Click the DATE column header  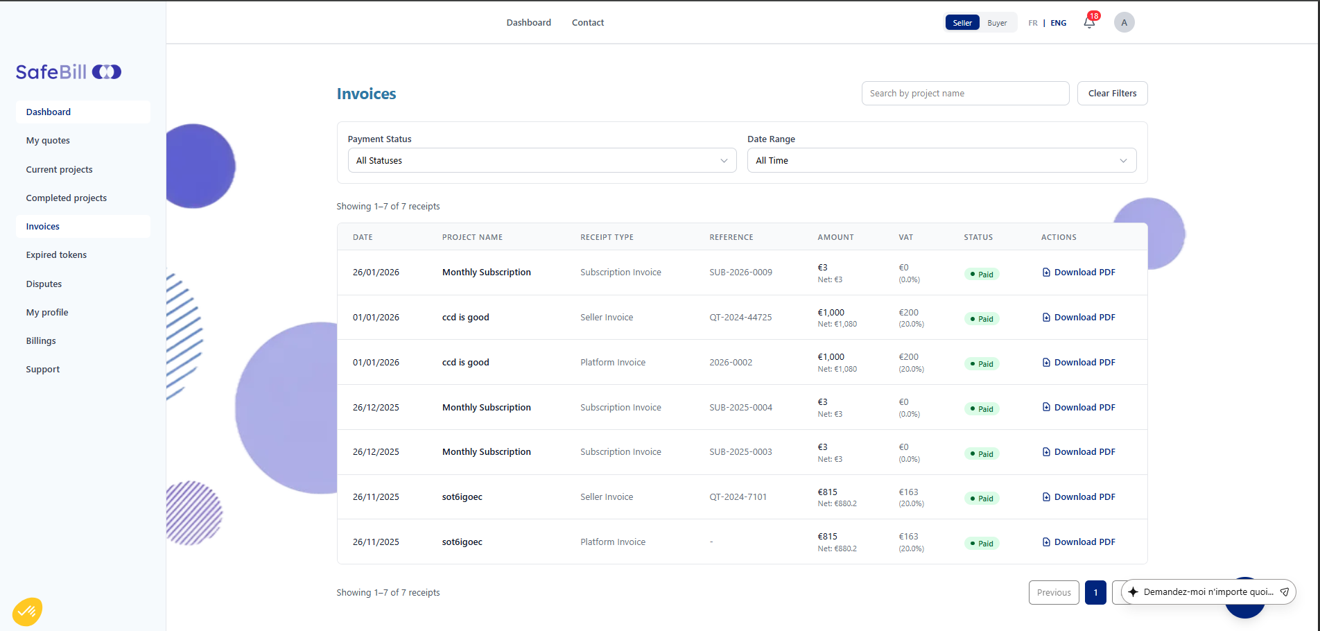click(363, 237)
